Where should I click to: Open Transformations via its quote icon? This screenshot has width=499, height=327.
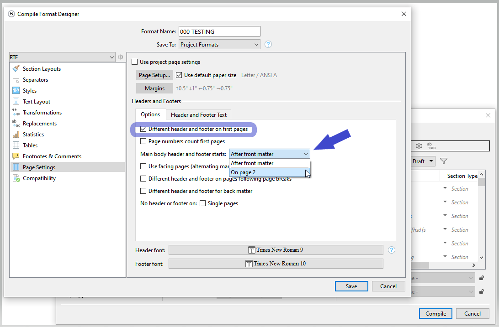[16, 112]
